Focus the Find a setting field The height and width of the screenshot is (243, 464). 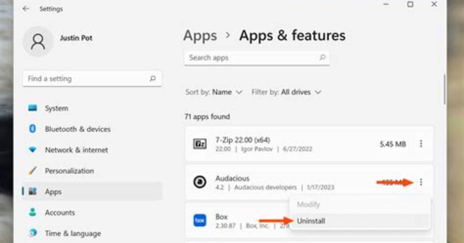pos(92,79)
